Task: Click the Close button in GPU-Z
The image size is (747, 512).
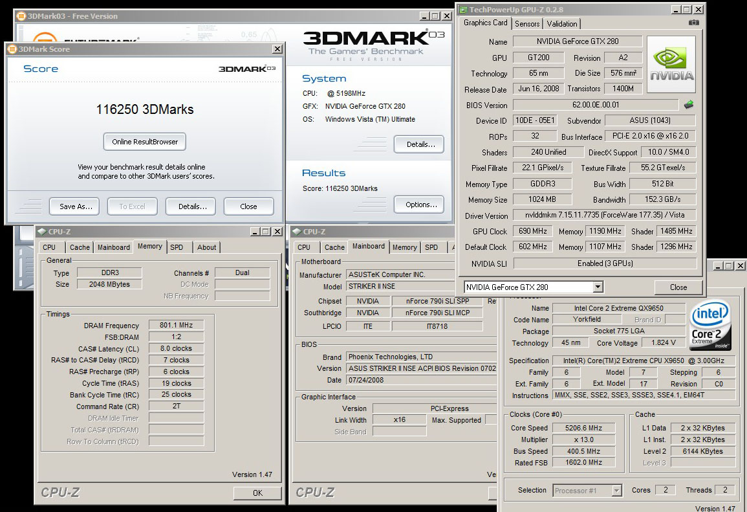Action: [x=678, y=287]
